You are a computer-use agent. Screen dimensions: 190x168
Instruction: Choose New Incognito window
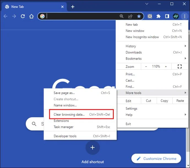coord(142,37)
